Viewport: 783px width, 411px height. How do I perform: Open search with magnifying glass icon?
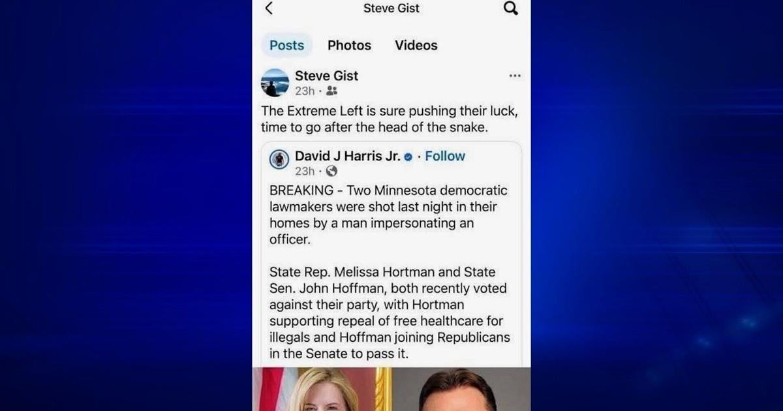click(x=511, y=8)
